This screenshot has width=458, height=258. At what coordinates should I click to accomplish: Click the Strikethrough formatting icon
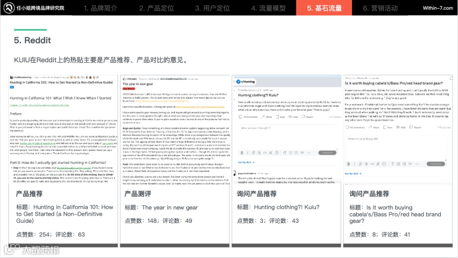click(259, 153)
